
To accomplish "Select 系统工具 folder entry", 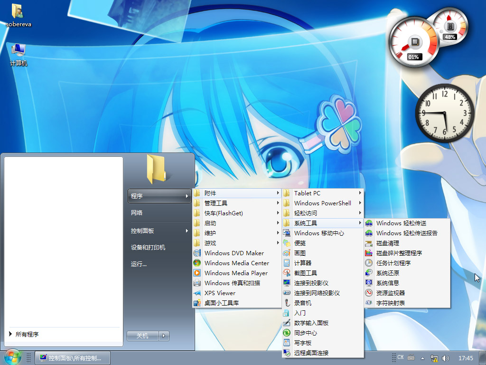I will [x=322, y=223].
